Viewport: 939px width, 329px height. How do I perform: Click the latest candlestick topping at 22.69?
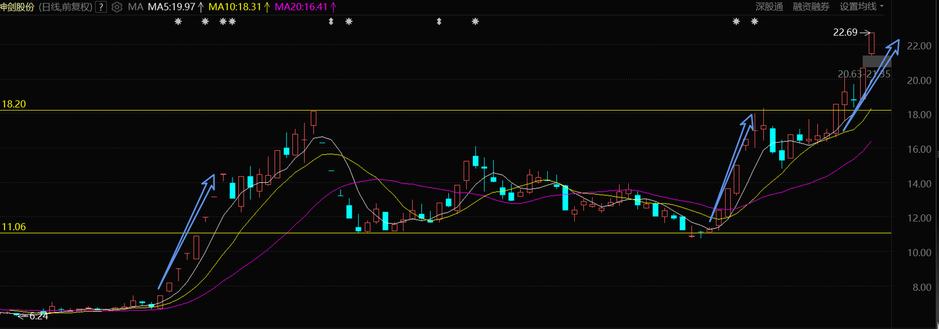[871, 43]
